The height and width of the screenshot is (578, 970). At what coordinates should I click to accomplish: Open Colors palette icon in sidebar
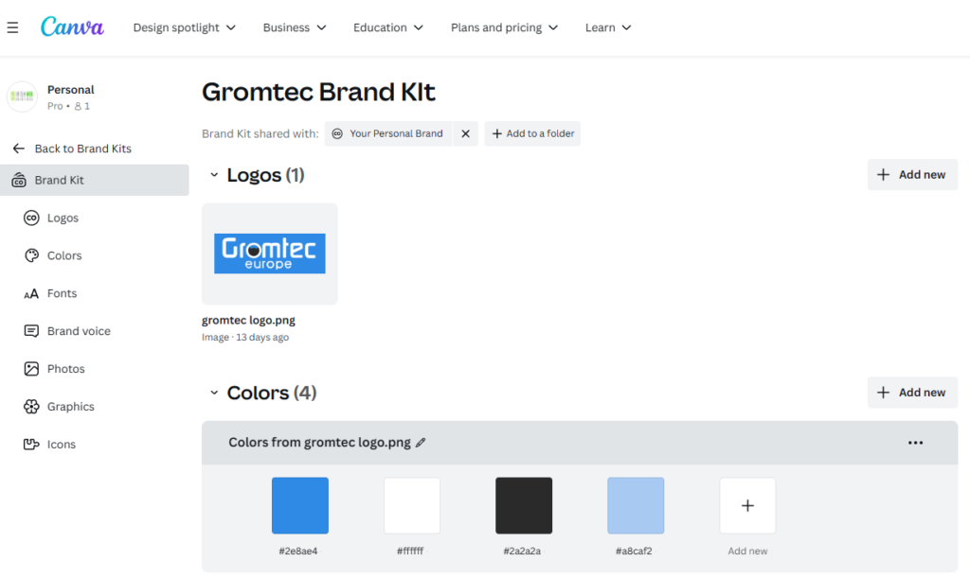pyautogui.click(x=31, y=255)
